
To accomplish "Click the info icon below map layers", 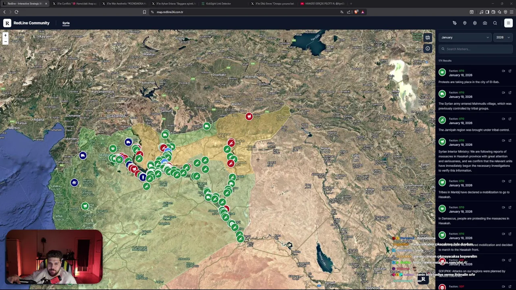I will coord(428,49).
